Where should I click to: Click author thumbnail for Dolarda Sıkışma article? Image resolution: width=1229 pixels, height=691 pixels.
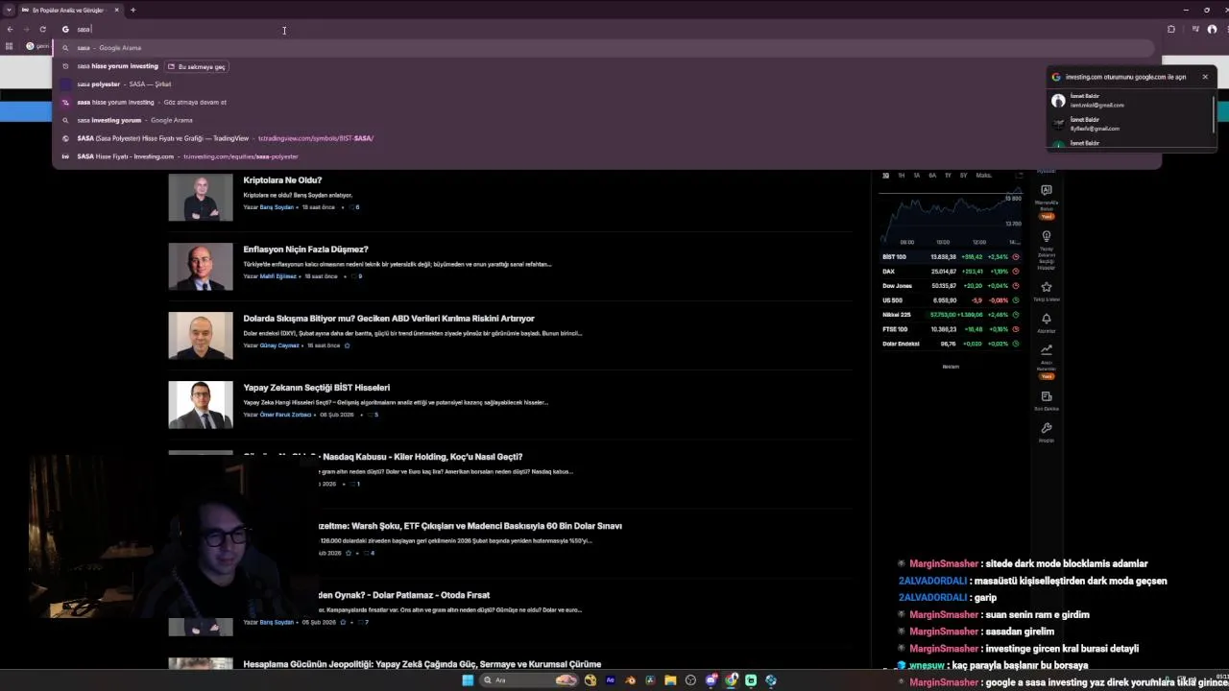pyautogui.click(x=201, y=336)
